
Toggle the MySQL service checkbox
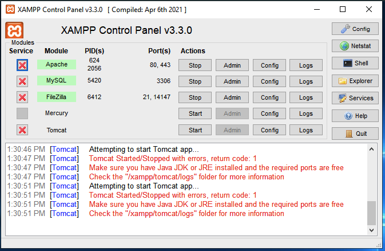click(22, 81)
